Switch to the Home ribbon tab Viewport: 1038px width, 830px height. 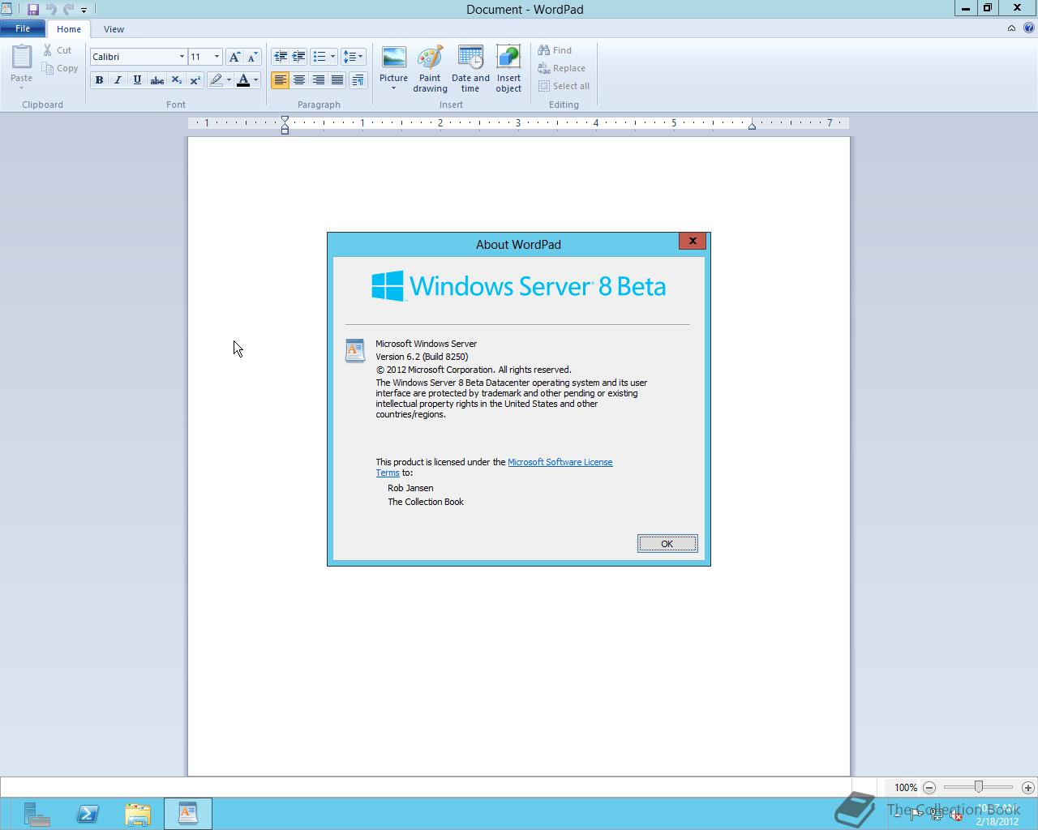[69, 29]
